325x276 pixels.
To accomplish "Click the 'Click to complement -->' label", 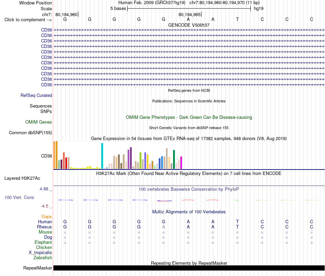I will pos(28,20).
